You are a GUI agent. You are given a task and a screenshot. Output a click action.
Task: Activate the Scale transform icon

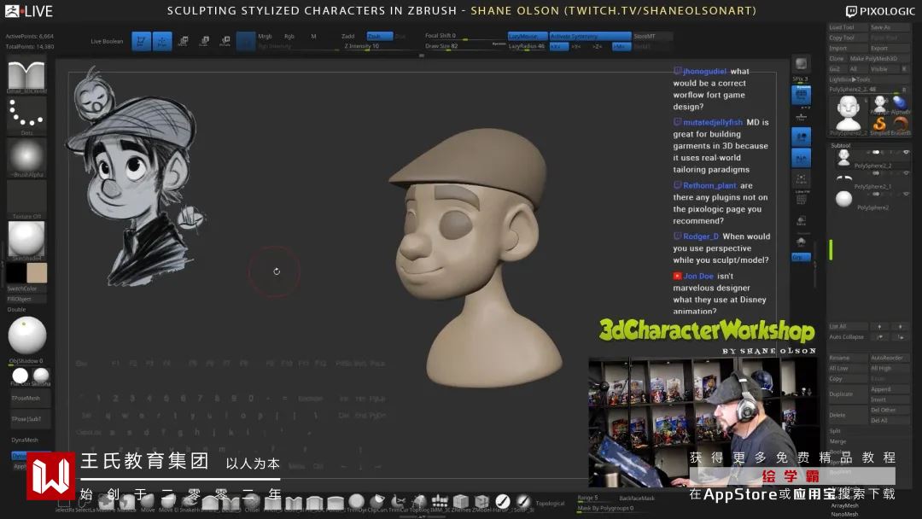(204, 41)
